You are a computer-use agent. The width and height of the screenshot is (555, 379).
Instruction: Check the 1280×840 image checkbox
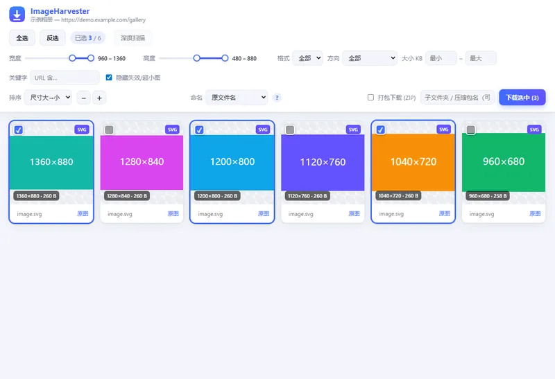(109, 130)
